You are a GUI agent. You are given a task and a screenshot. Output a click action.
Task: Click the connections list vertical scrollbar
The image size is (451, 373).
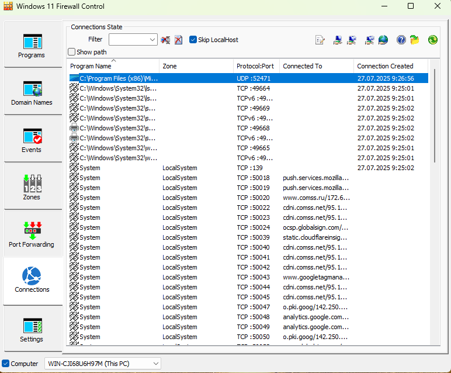pyautogui.click(x=435, y=117)
